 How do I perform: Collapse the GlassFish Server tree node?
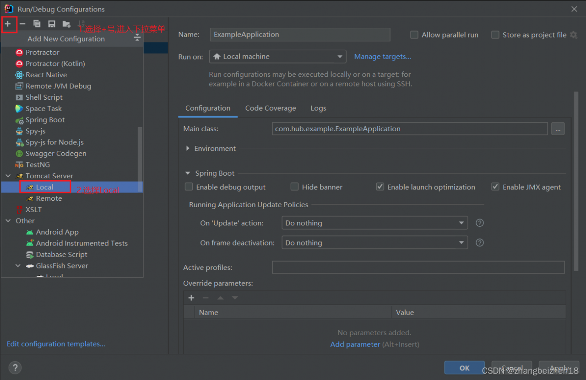click(x=18, y=266)
